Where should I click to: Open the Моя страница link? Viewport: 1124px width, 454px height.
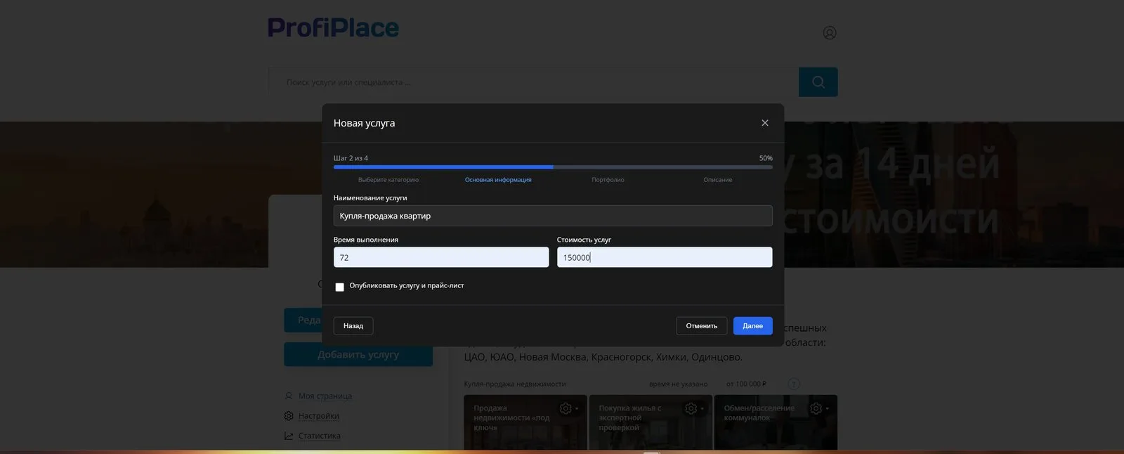[325, 396]
